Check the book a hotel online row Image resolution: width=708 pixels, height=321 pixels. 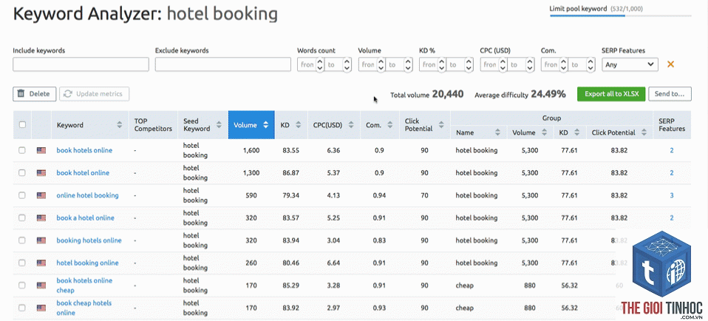pos(22,218)
